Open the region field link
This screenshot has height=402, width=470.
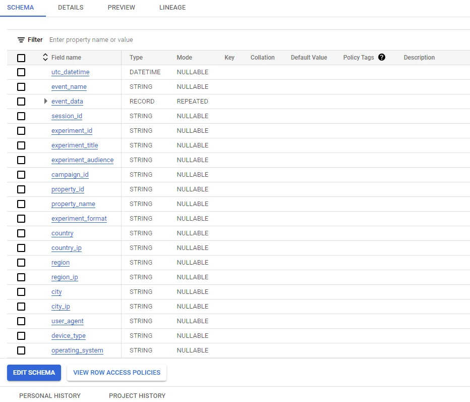tap(60, 263)
